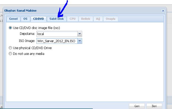
Task: Open the ISO Image dropdown arrow
Action: pyautogui.click(x=80, y=41)
